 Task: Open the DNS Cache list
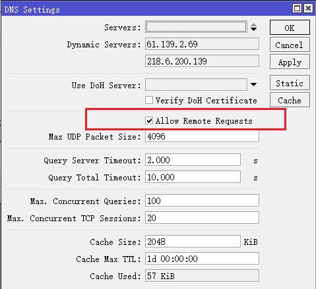(290, 100)
